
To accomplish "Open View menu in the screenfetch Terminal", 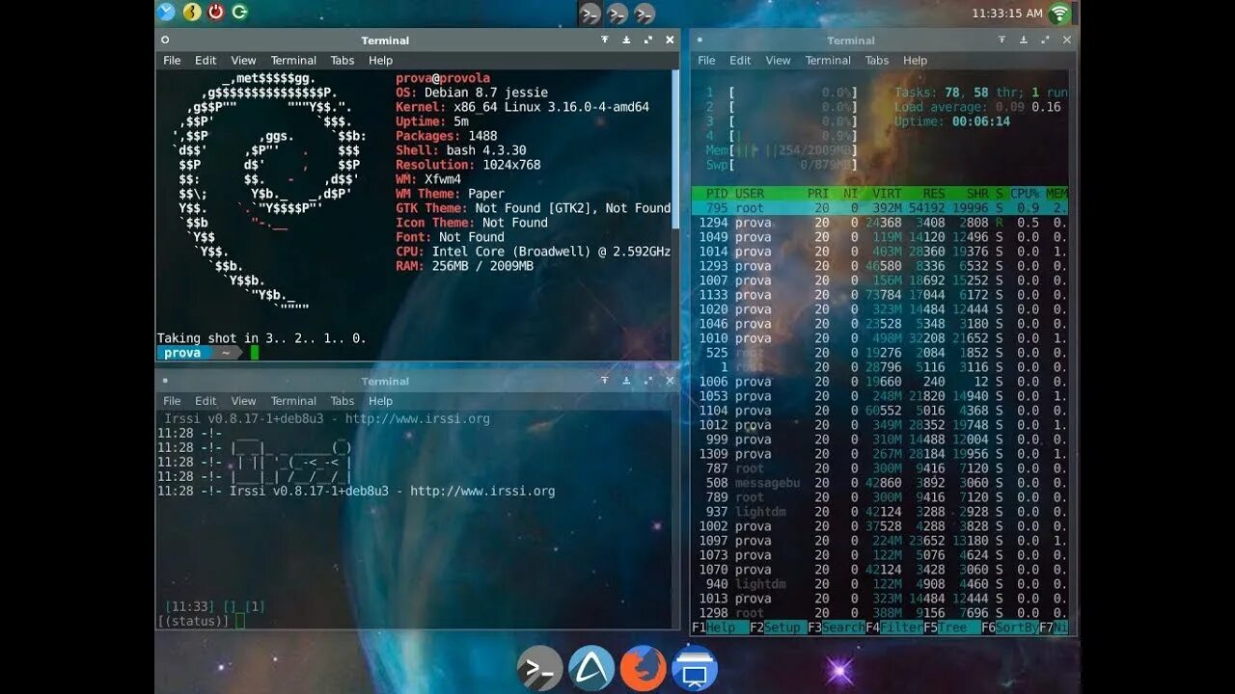I will click(243, 60).
